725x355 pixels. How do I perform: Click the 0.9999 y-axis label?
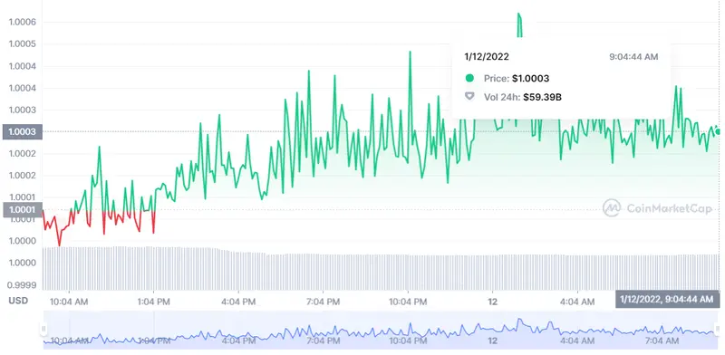tap(23, 284)
